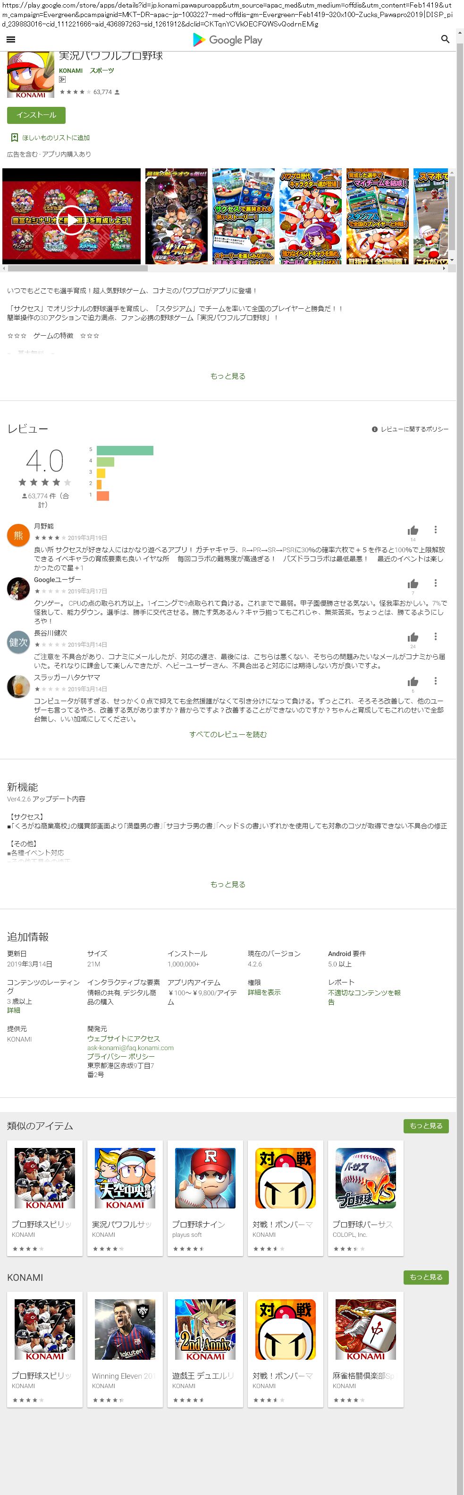Open 遊戯王 デュエルリンクス app card
This screenshot has width=464, height=1495.
[x=205, y=1349]
